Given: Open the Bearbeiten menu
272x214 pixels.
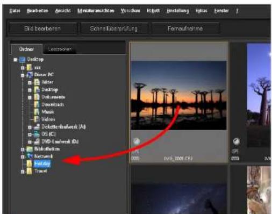Looking at the screenshot, I should pyautogui.click(x=38, y=11).
